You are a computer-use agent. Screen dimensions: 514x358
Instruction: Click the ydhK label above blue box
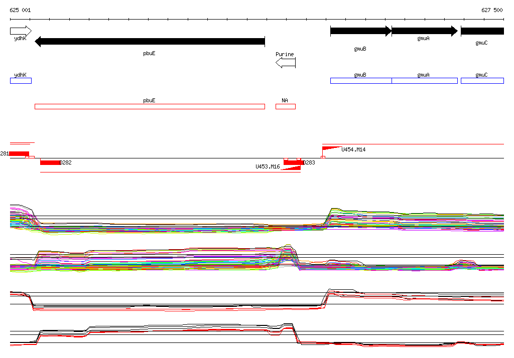(20, 75)
